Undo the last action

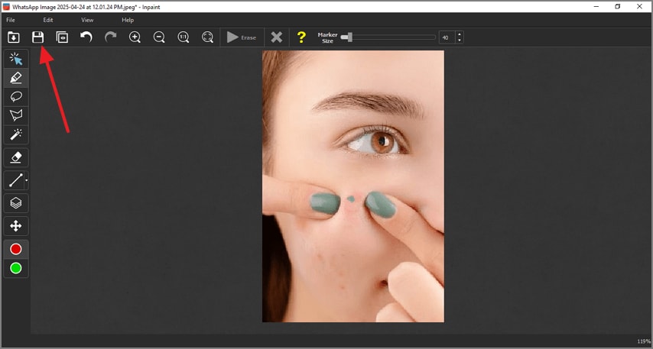pyautogui.click(x=86, y=37)
